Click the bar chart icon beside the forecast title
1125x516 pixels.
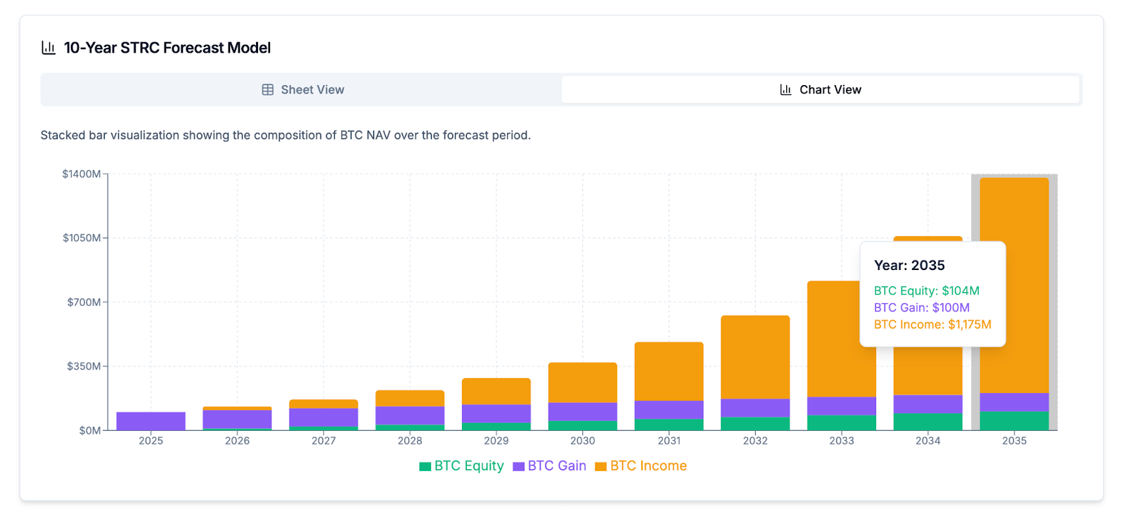click(x=49, y=48)
